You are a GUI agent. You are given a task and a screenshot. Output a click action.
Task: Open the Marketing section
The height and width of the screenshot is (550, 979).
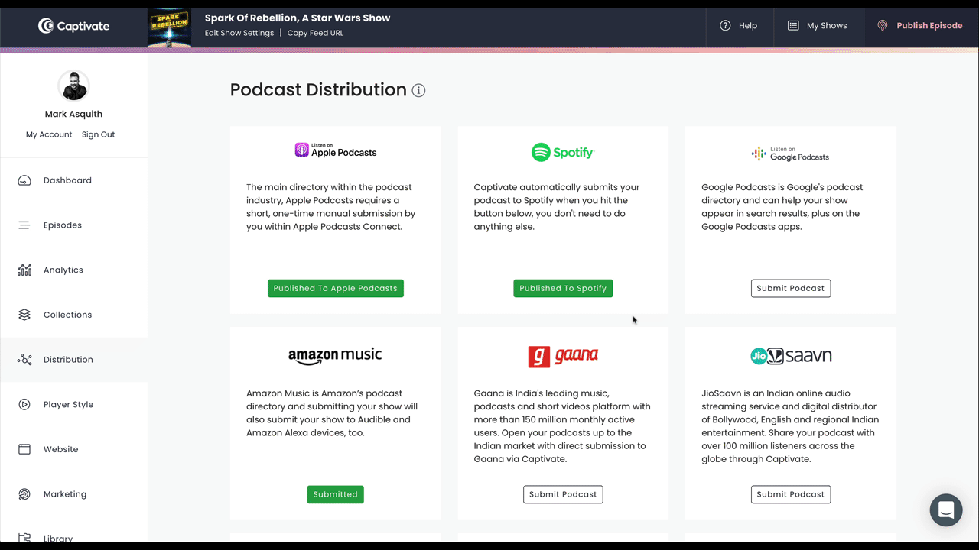pos(65,493)
